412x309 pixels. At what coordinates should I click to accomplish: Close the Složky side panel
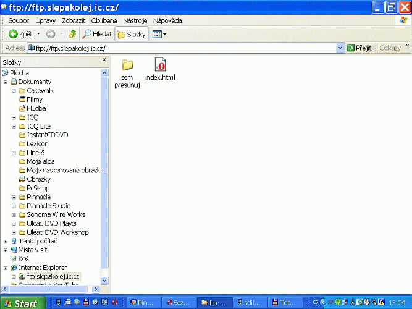tap(103, 62)
